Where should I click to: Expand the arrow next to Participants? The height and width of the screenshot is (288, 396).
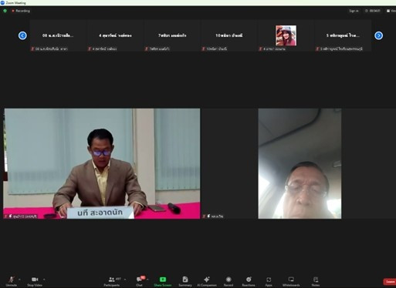pos(125,280)
